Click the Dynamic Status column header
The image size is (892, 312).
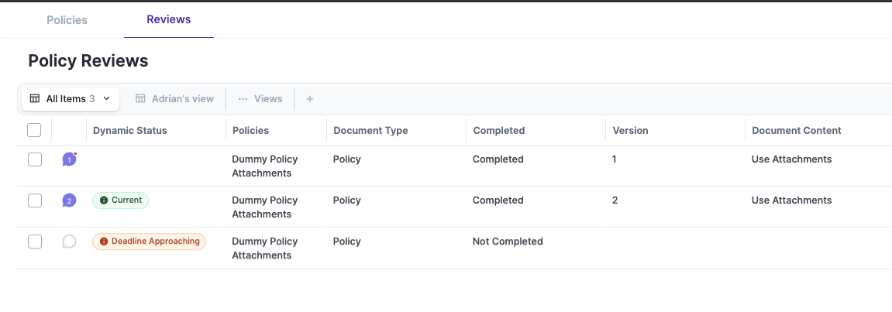click(129, 130)
